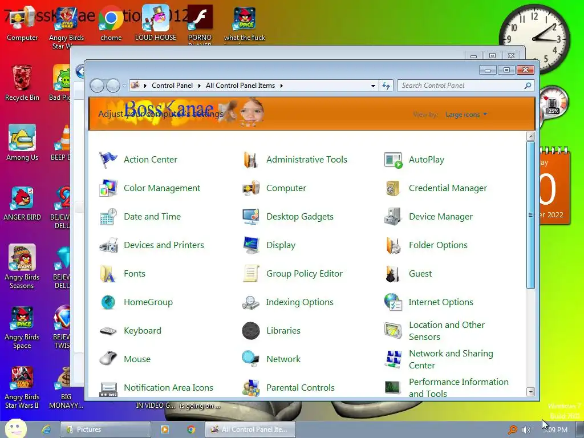Click the vertical scrollbar thumb in Control Panel
Viewport: 584px width, 438px height.
pyautogui.click(x=531, y=215)
